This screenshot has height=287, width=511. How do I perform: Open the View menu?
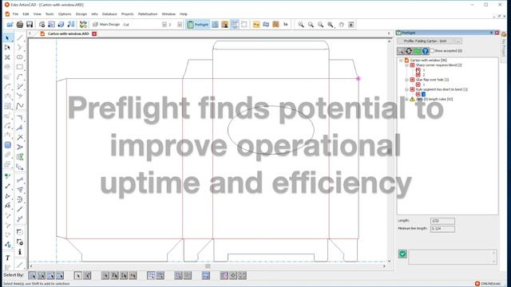click(38, 14)
